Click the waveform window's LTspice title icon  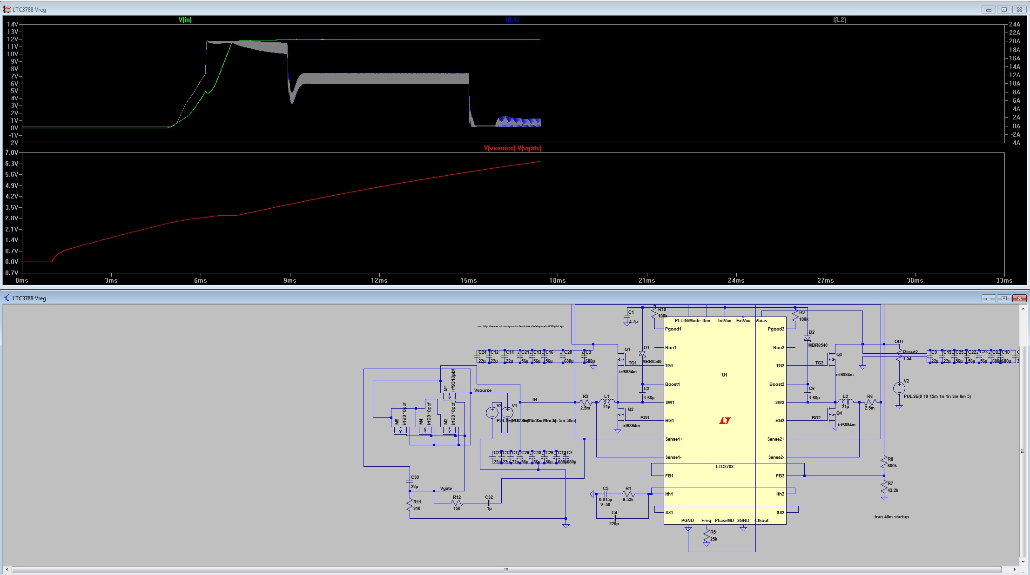7,9
